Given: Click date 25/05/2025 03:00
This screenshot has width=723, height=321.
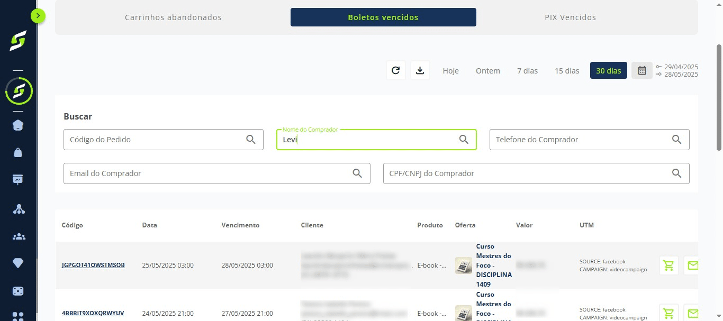Looking at the screenshot, I should (x=168, y=265).
